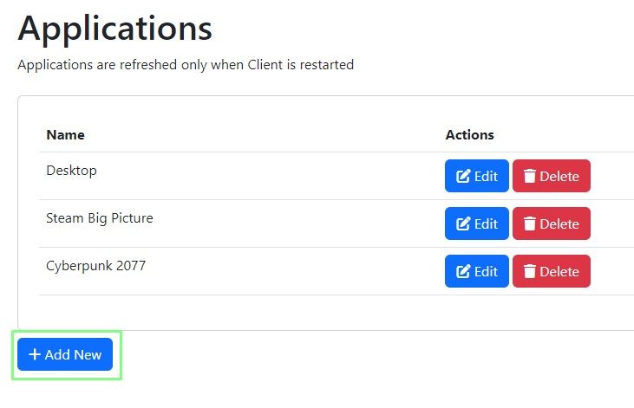Select the Desktop name in the list

[x=71, y=171]
